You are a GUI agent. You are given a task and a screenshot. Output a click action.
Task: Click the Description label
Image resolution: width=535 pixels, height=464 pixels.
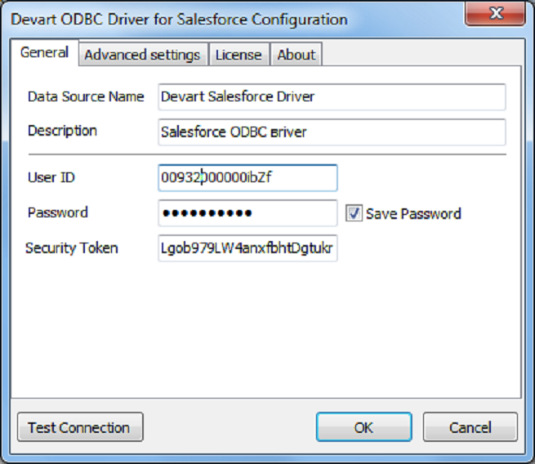[x=62, y=132]
